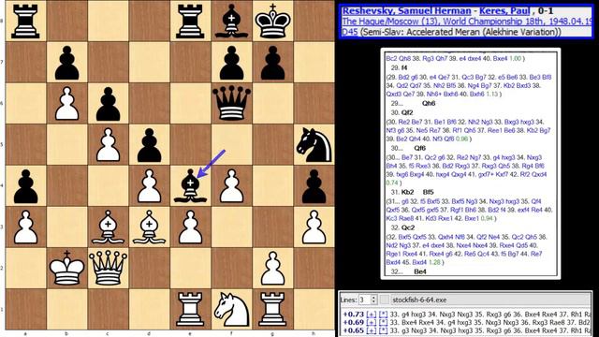Select the black pawn on a4
Viewport: 599px width, 337px height.
click(25, 185)
